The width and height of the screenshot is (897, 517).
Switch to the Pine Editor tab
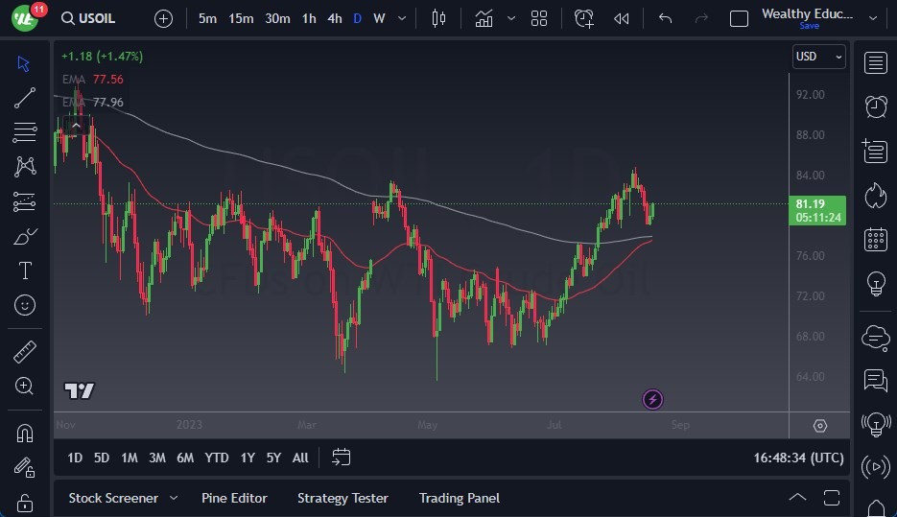(234, 498)
